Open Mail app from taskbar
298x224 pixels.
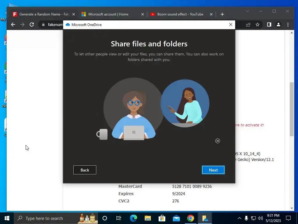tap(176, 218)
